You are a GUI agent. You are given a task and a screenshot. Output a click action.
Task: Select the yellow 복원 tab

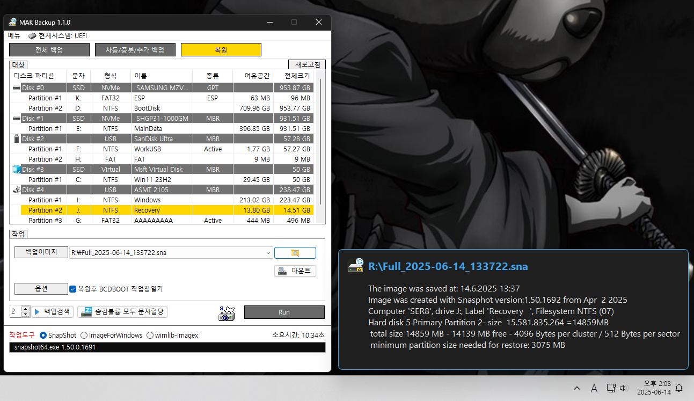tap(221, 50)
